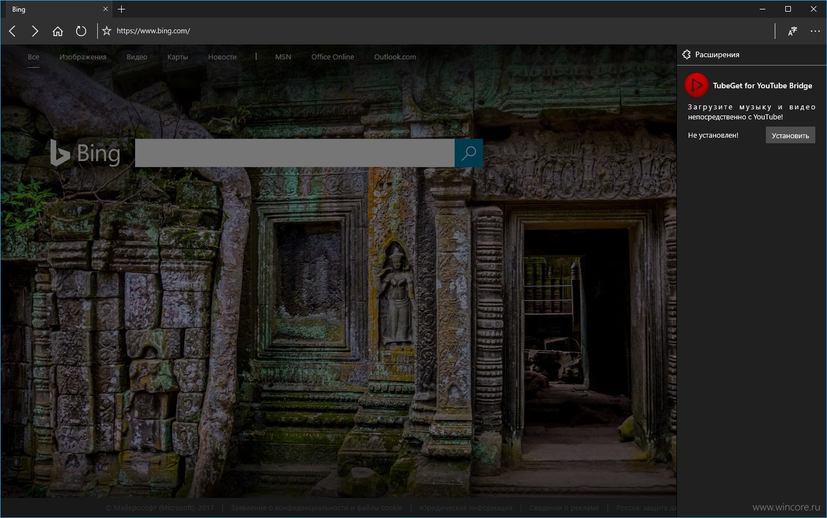Open the MSN link
The height and width of the screenshot is (518, 827).
(283, 57)
